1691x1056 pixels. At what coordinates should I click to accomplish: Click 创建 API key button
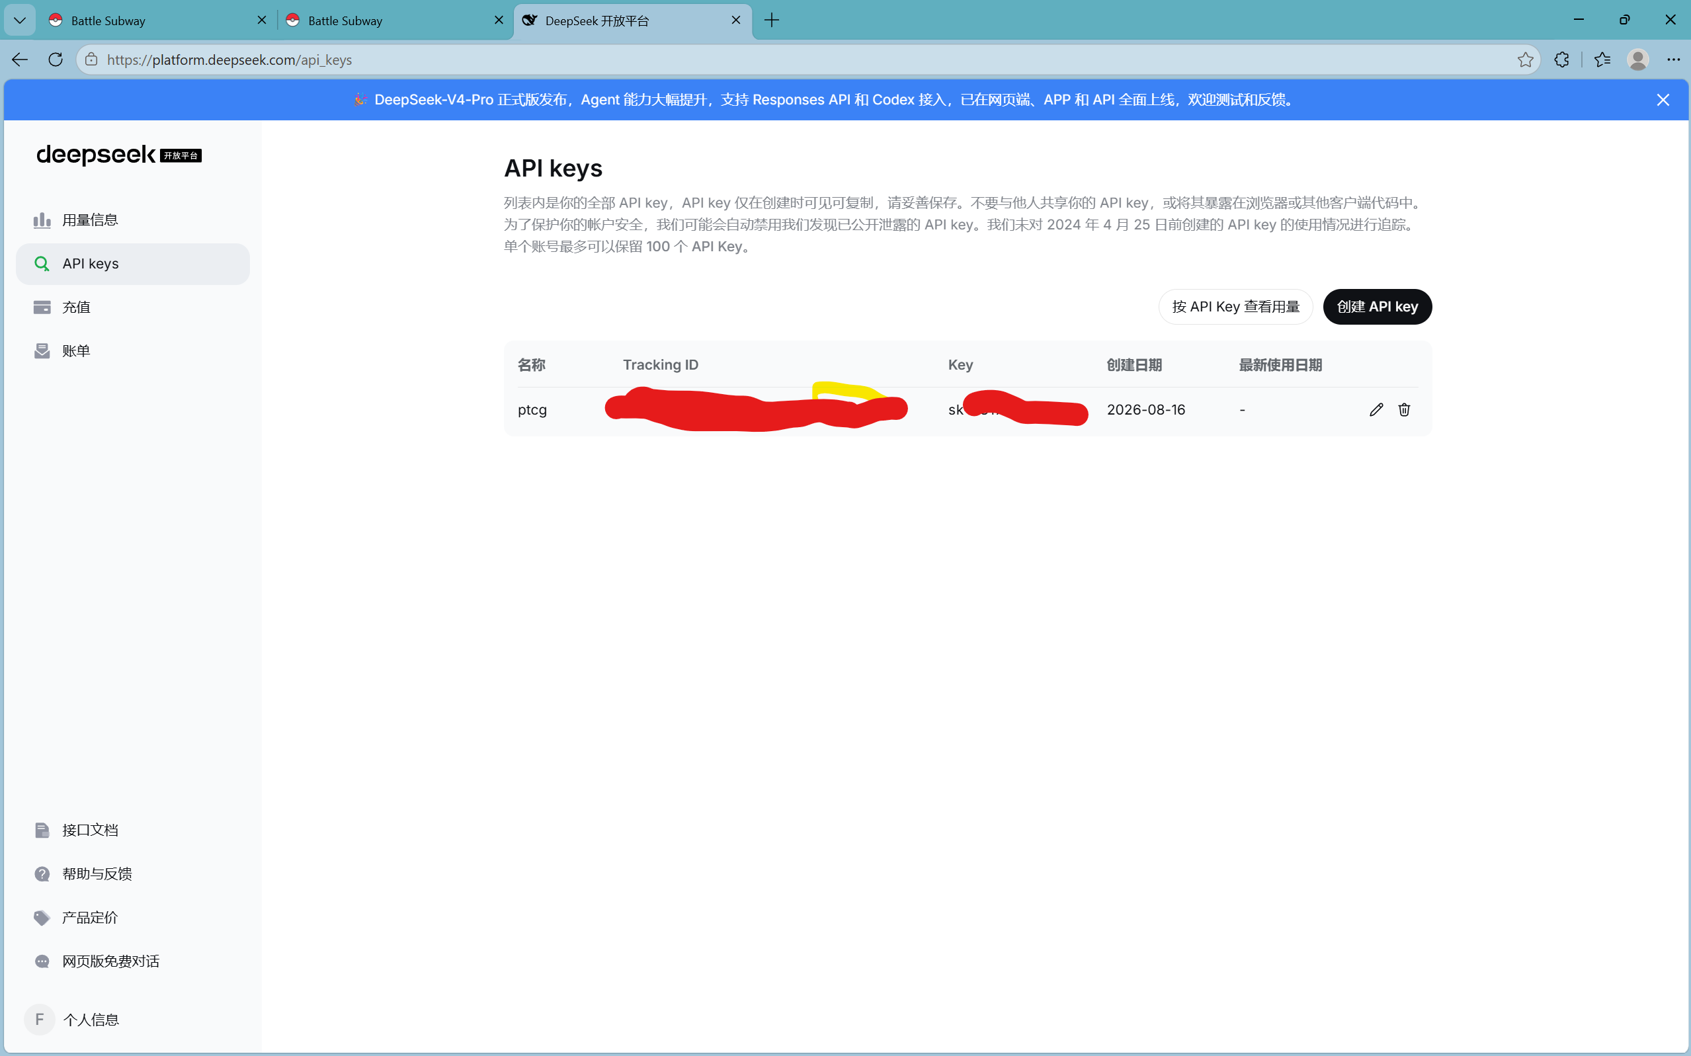coord(1378,307)
